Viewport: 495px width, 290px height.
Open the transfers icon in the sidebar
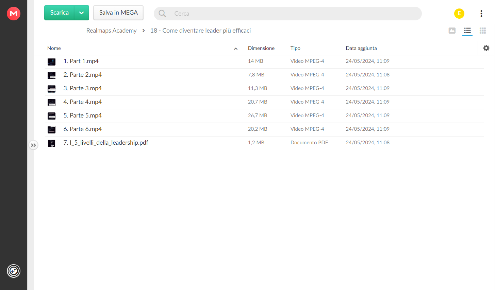14,271
